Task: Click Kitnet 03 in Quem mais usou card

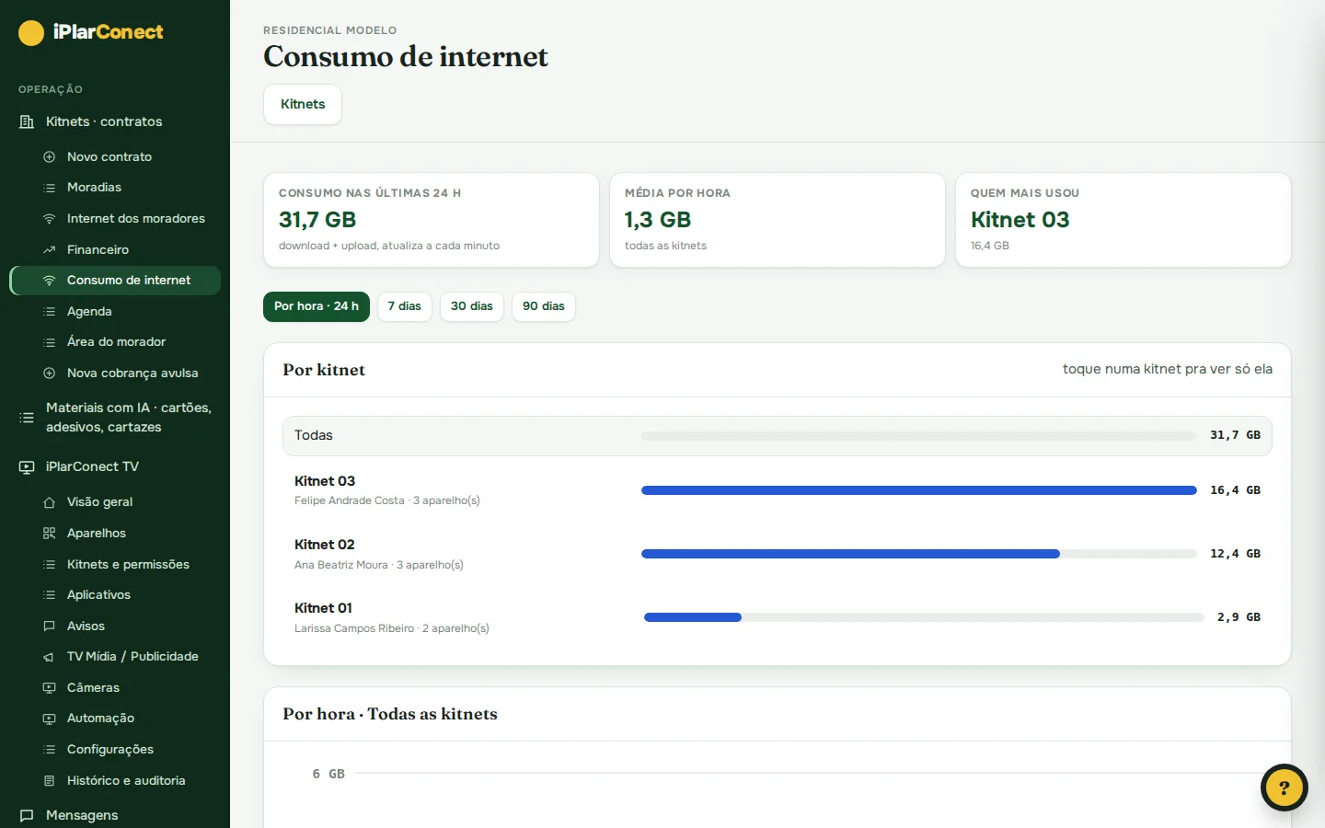Action: tap(1020, 220)
